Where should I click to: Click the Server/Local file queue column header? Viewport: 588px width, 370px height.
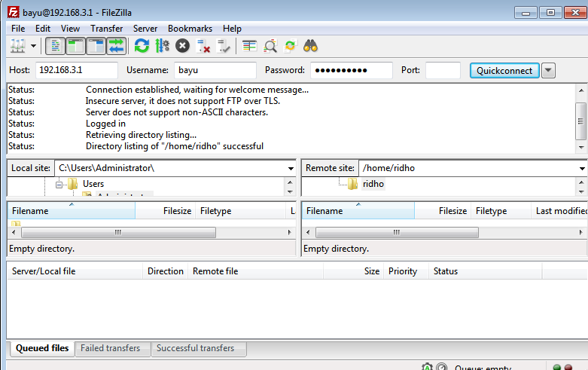tap(75, 271)
